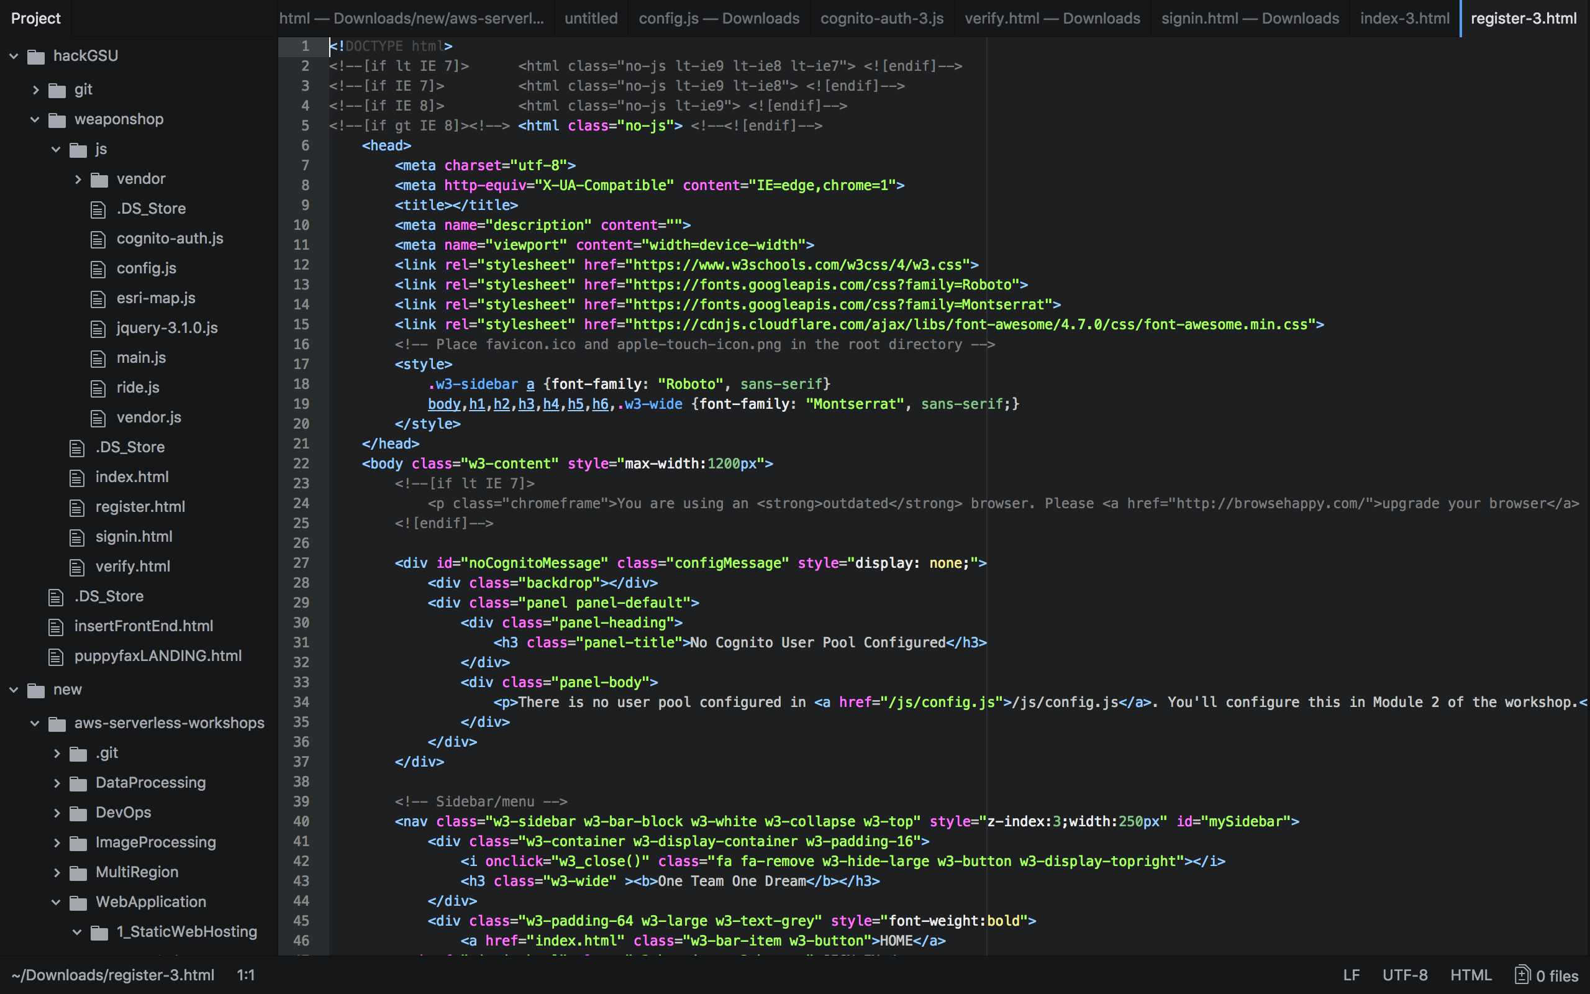Open signin.html in the project tree

click(134, 537)
